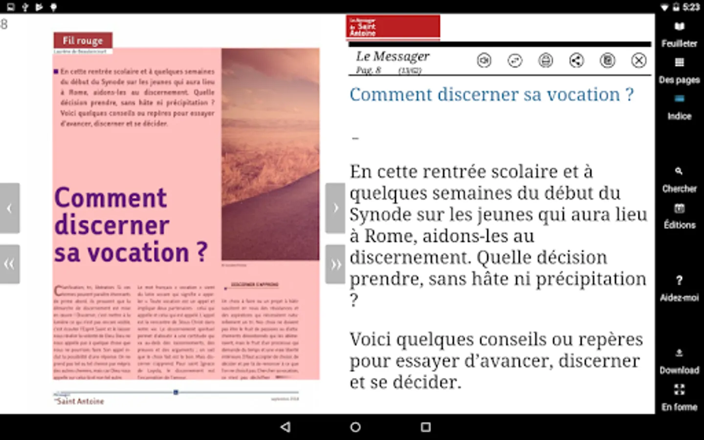
Task: Tap 'Le Messager' publication title
Action: point(393,56)
